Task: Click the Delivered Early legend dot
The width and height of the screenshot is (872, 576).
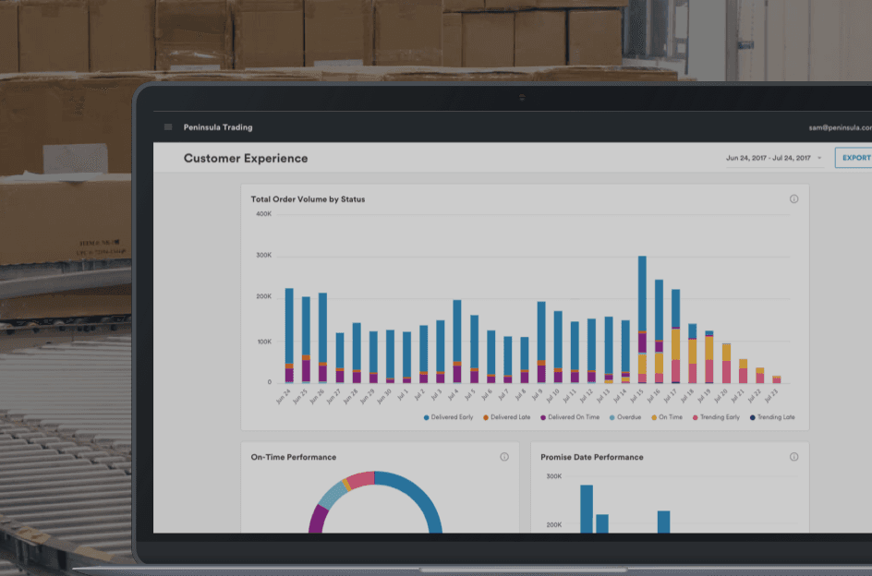Action: pos(426,417)
